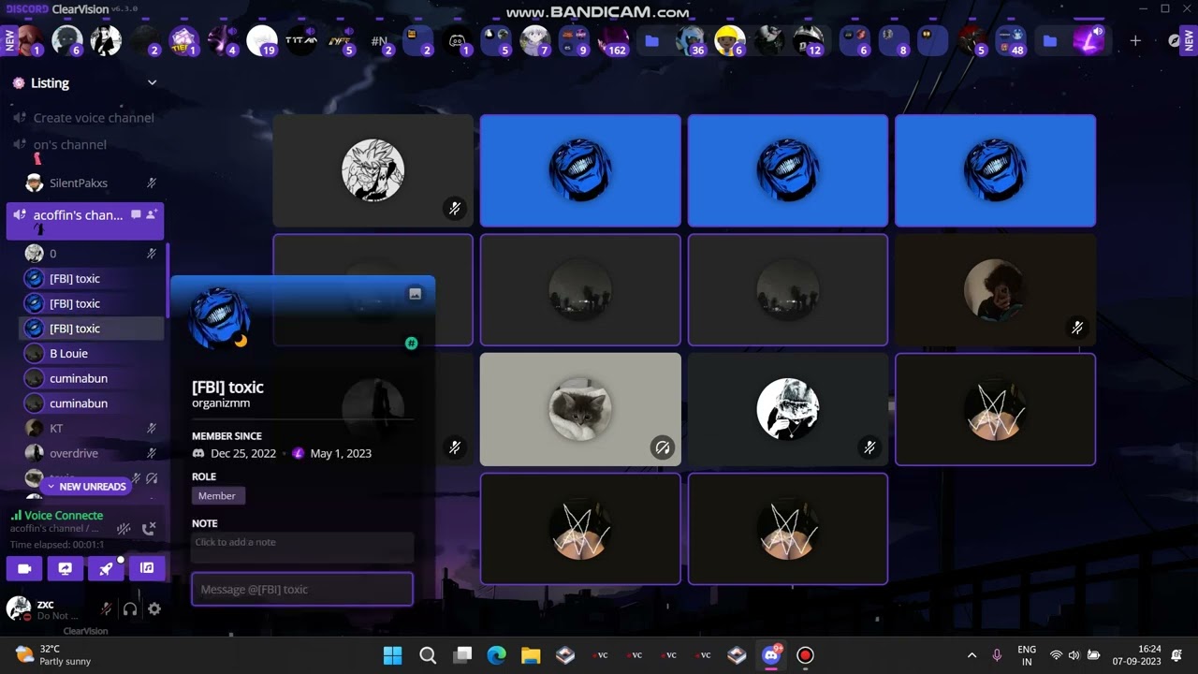The width and height of the screenshot is (1198, 674).
Task: Open Windows taskbar search
Action: tap(428, 655)
